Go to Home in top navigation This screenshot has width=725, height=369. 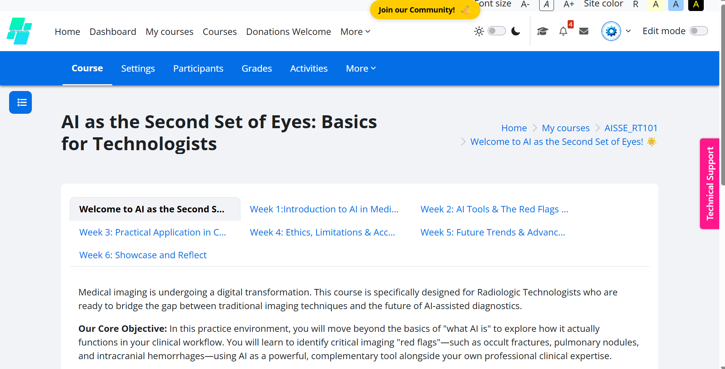(67, 31)
